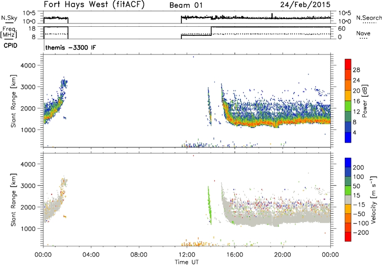
Task: Click the '04:00' time axis label
Action: 91,255
